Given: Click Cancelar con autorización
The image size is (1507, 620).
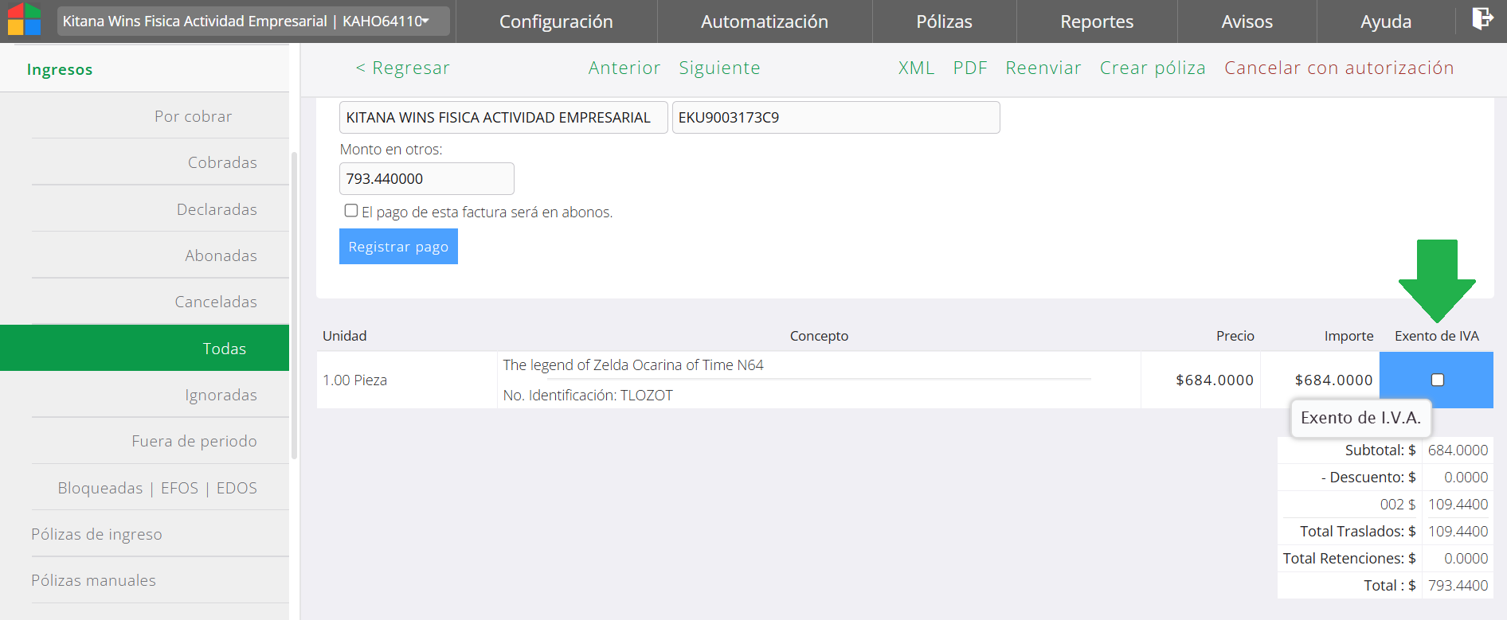Looking at the screenshot, I should click(x=1338, y=68).
